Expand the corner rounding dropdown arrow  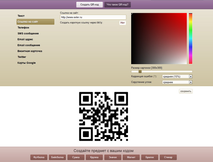pos(191,82)
